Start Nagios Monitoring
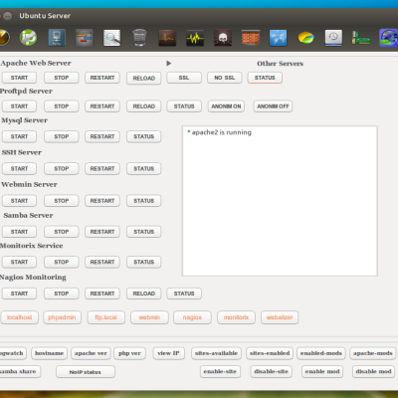398x398 pixels. (19, 294)
